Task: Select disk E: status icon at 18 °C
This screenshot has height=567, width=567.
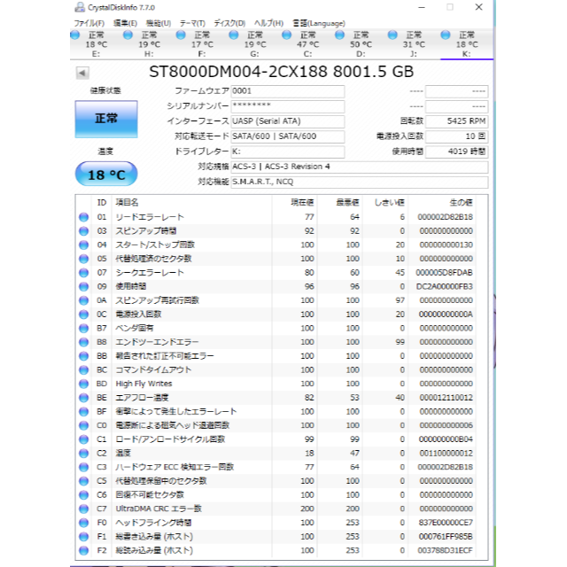Action: (74, 35)
